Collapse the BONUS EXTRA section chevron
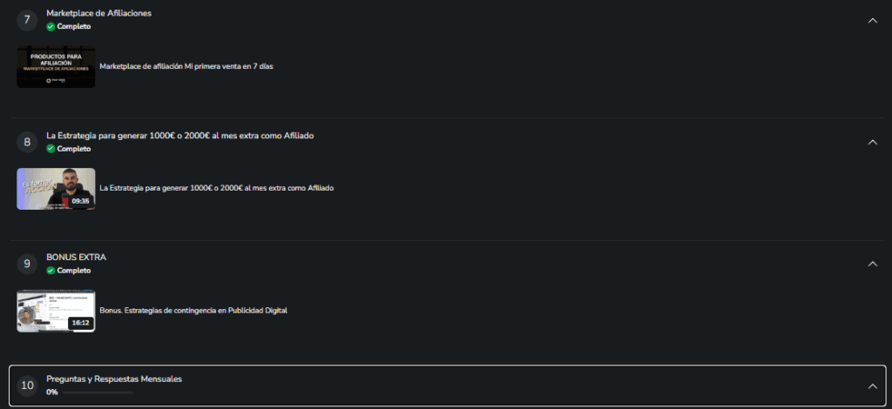Screen dimensions: 892x409 tap(872, 264)
